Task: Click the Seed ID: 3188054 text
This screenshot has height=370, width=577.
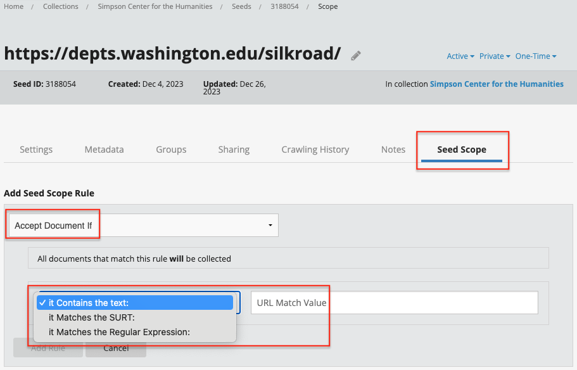Action: tap(44, 84)
